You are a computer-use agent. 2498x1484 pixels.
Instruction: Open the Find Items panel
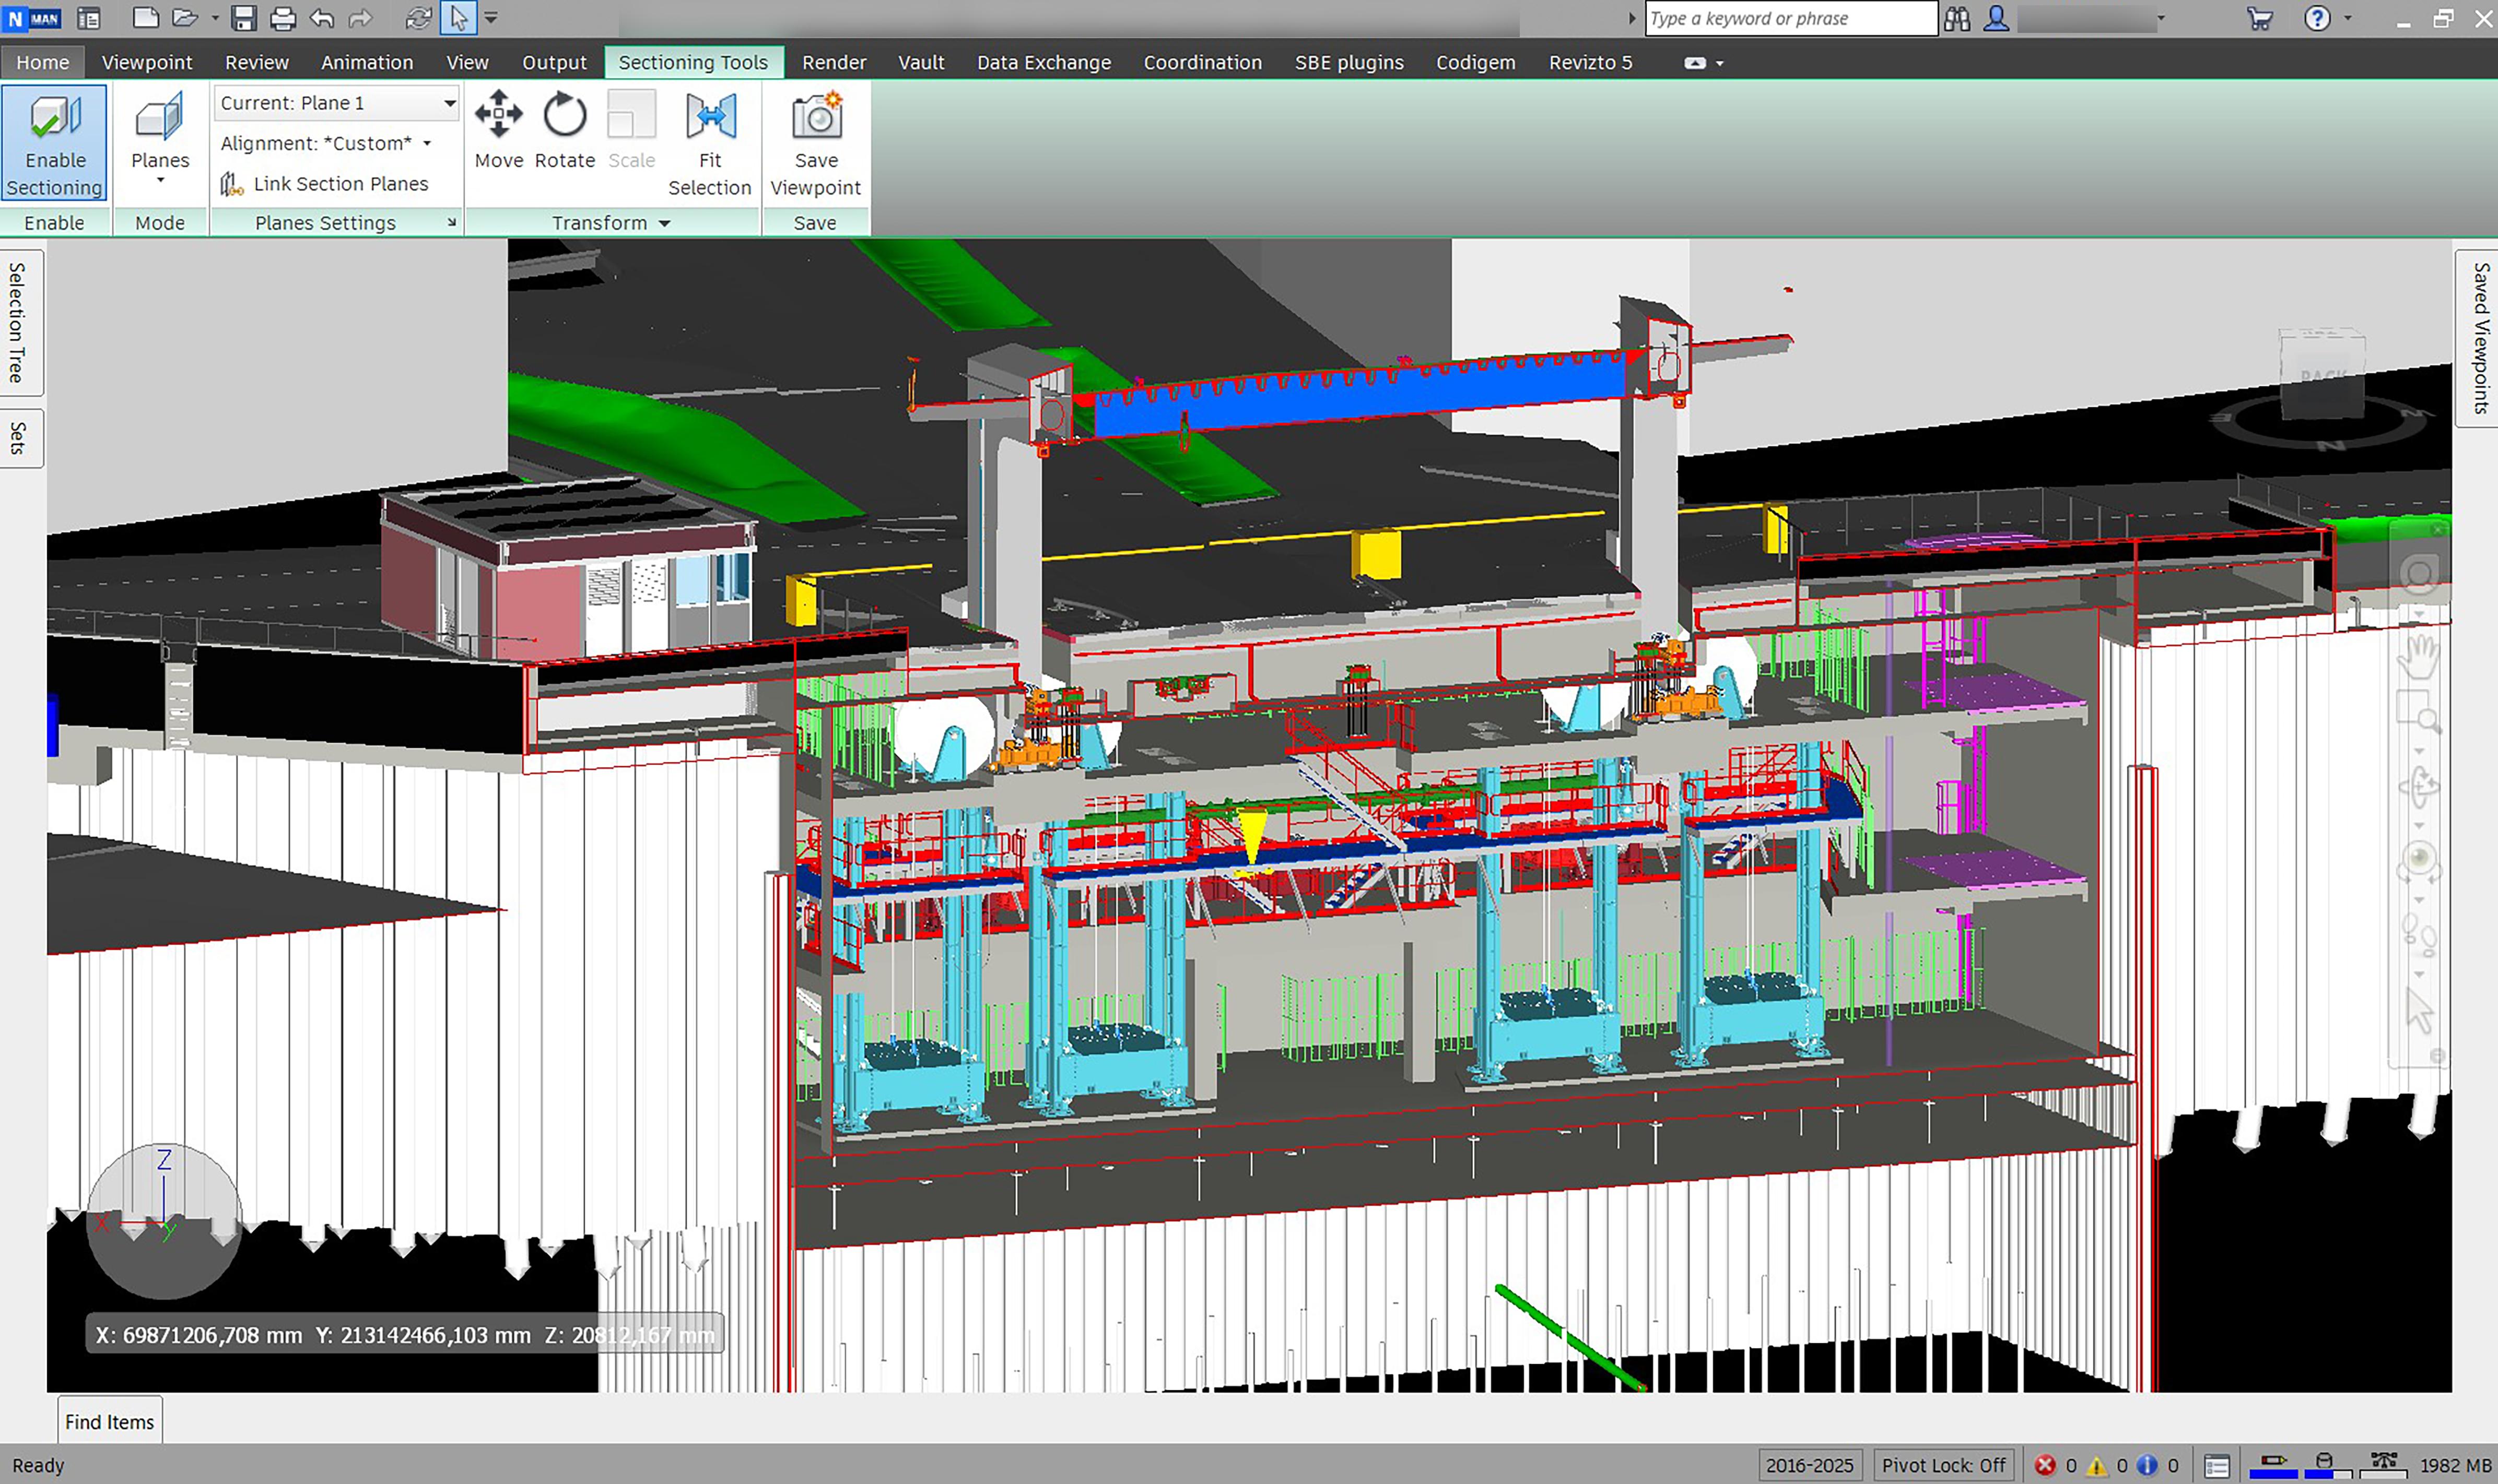pos(110,1421)
